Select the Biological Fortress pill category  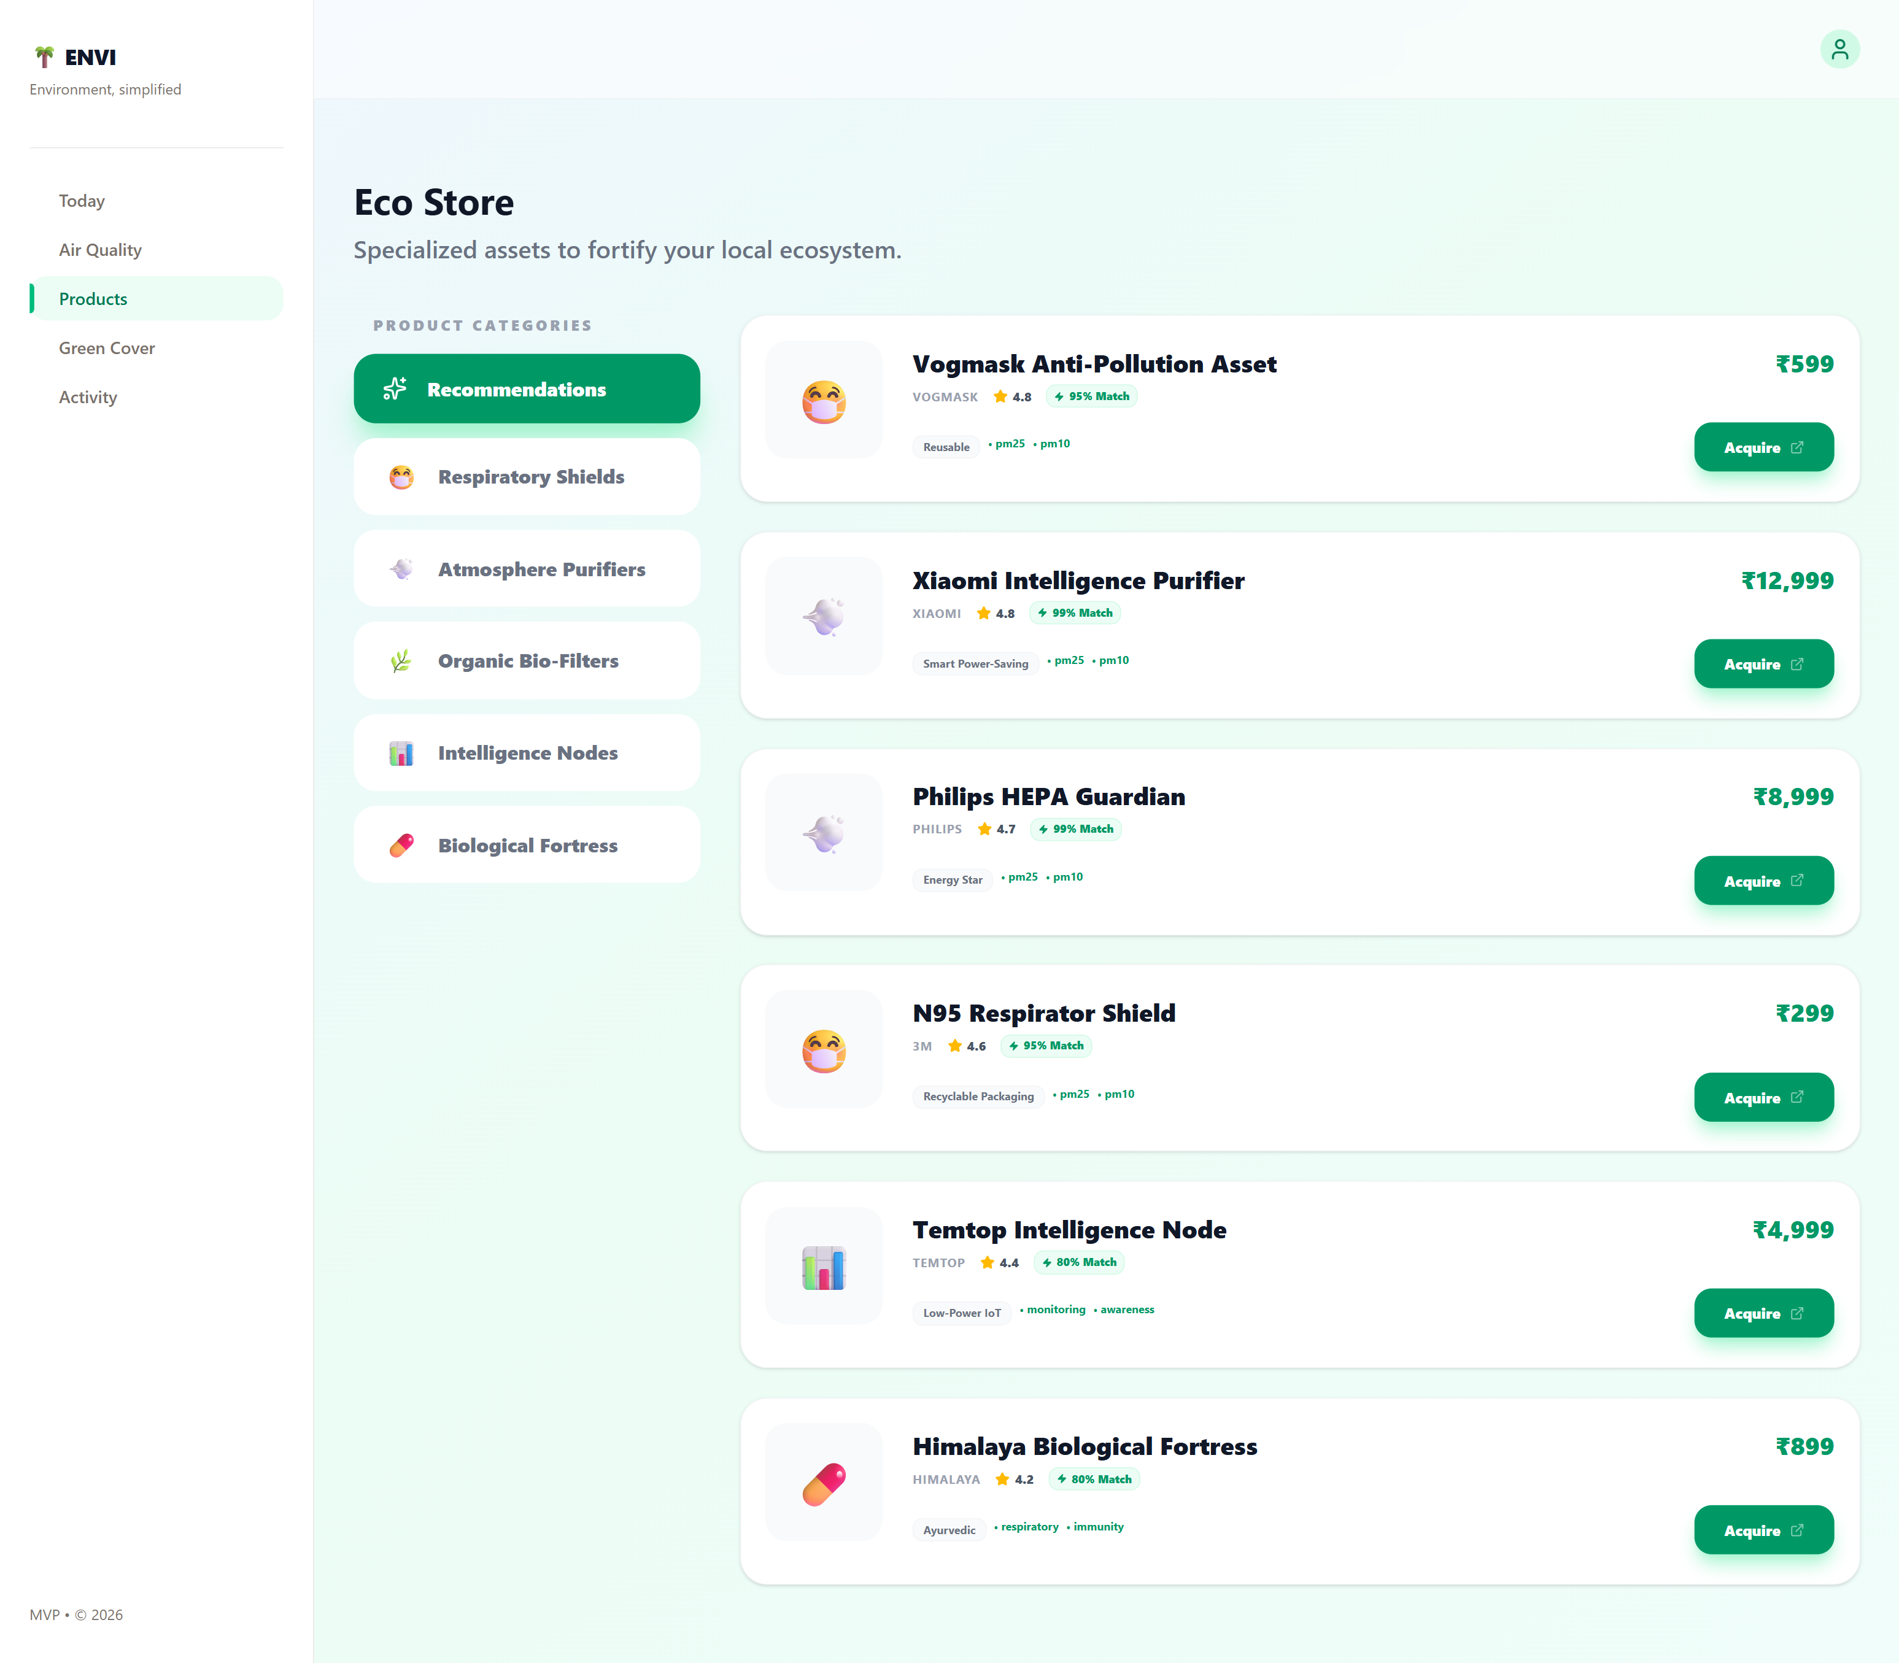[526, 846]
